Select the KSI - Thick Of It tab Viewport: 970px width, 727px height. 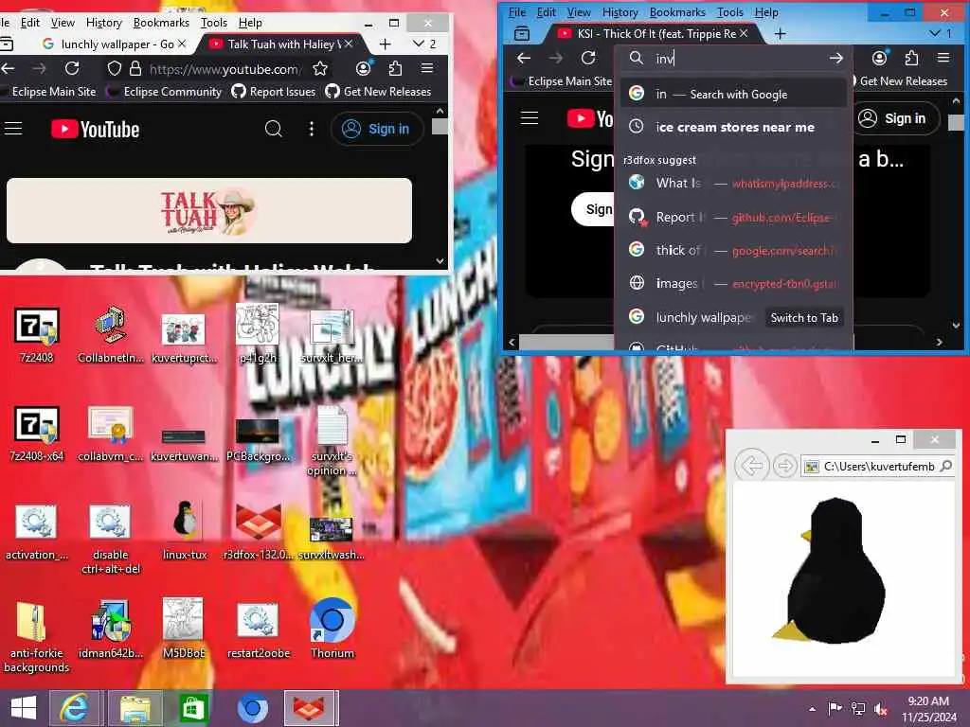pyautogui.click(x=654, y=33)
